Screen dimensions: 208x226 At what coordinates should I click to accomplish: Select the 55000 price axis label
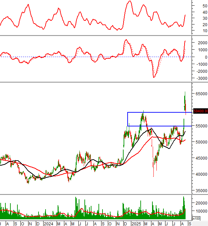click(201, 126)
